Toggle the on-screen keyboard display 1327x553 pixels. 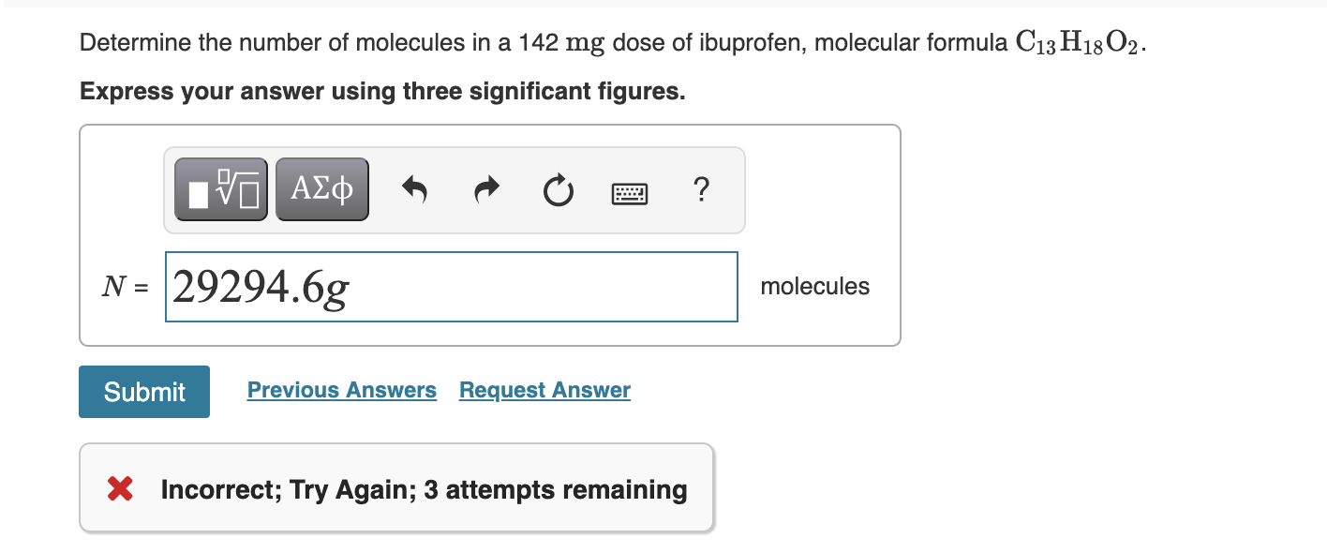point(629,192)
